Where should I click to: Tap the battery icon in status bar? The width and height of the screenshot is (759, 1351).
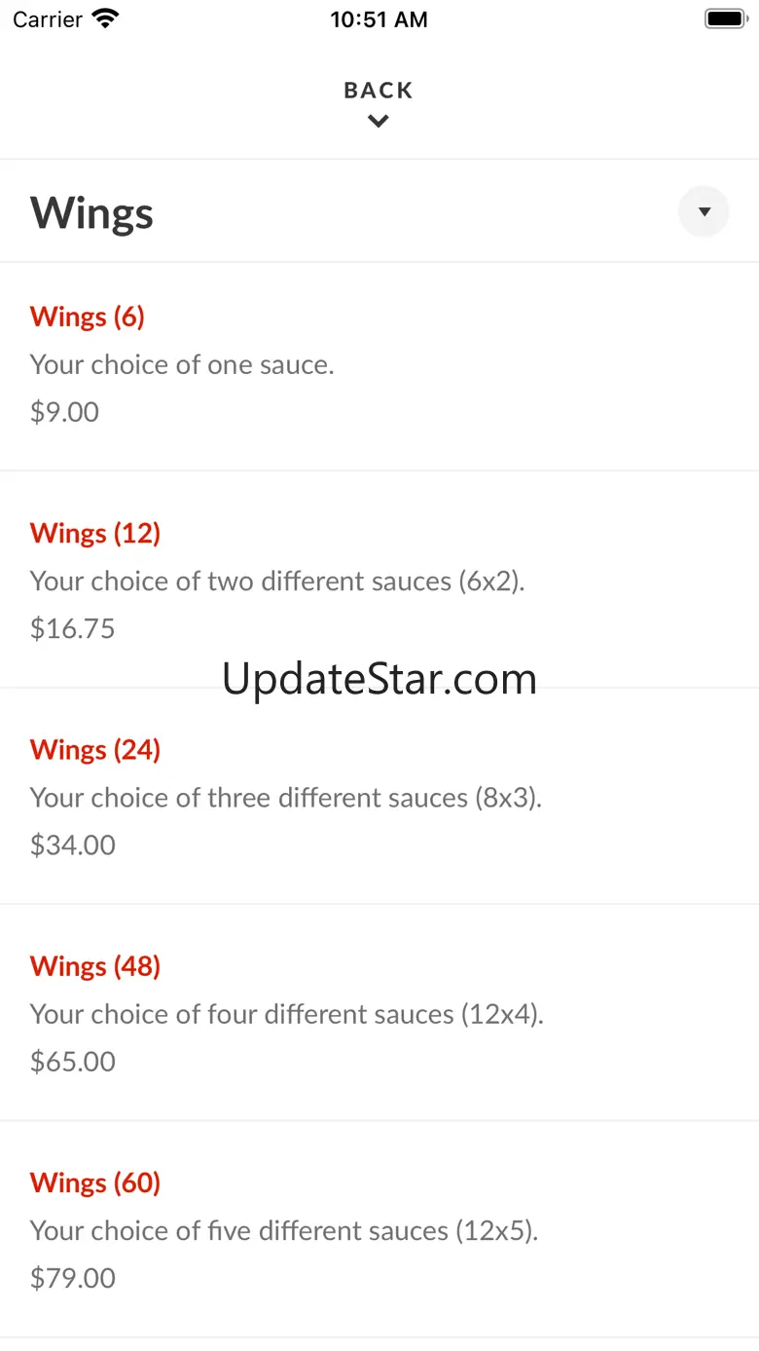pyautogui.click(x=724, y=19)
